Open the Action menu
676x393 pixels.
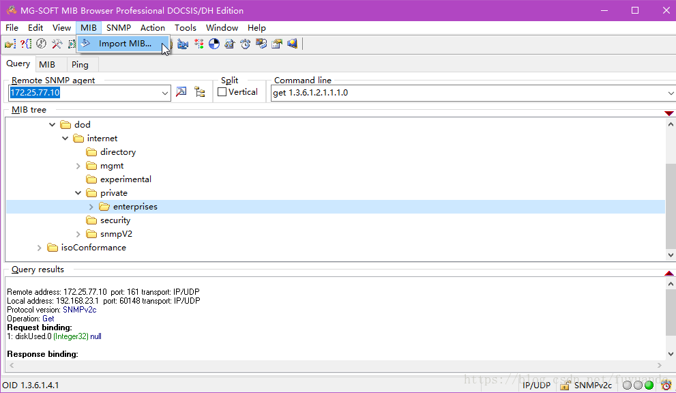(x=153, y=27)
